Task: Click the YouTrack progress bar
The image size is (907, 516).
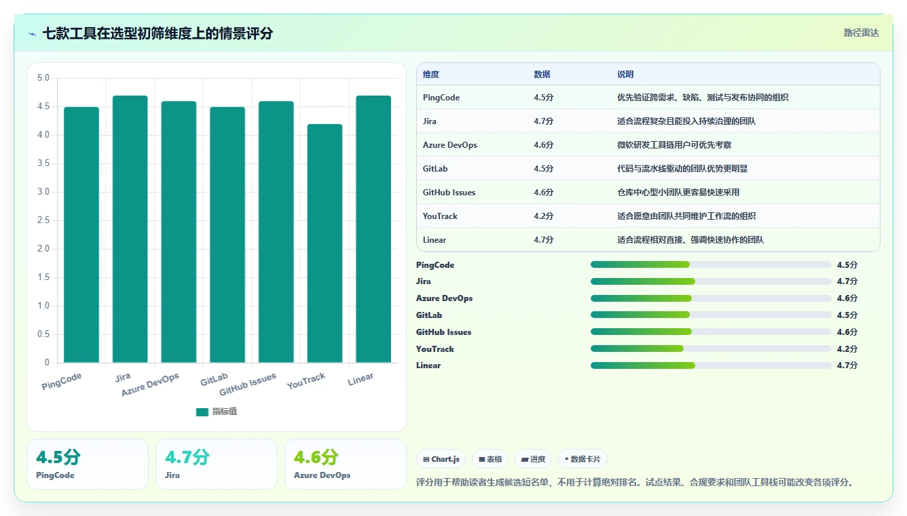Action: point(711,349)
